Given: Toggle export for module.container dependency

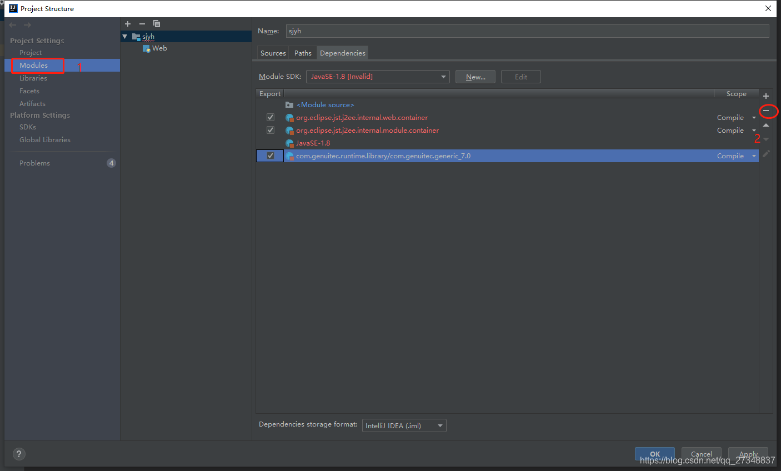Looking at the screenshot, I should pyautogui.click(x=271, y=130).
